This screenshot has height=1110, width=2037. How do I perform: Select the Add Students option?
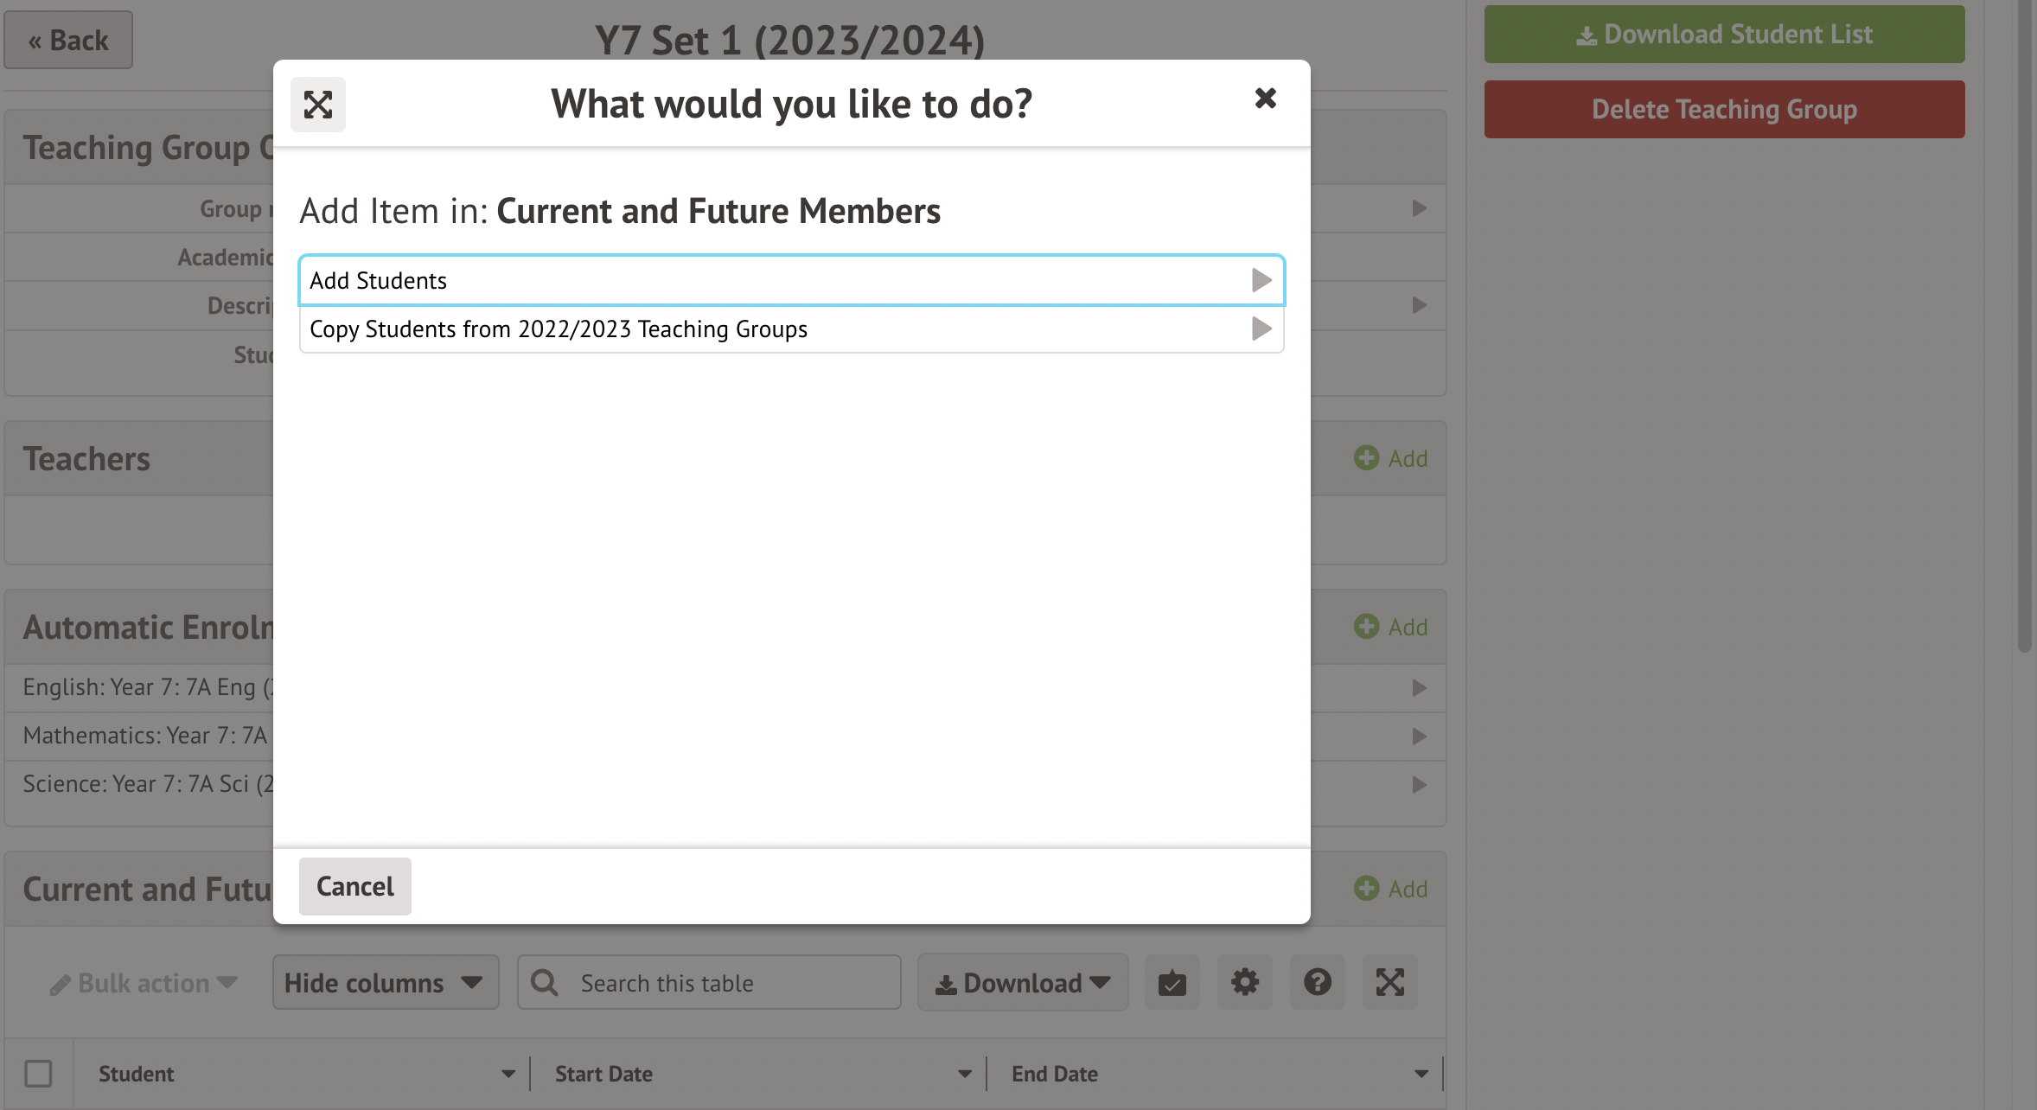pos(790,280)
